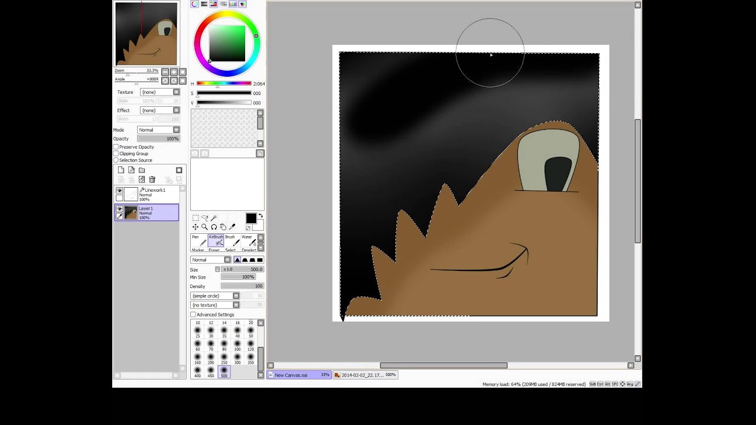Show the scratchpad panel icon
The height and width of the screenshot is (425, 756).
[x=242, y=4]
